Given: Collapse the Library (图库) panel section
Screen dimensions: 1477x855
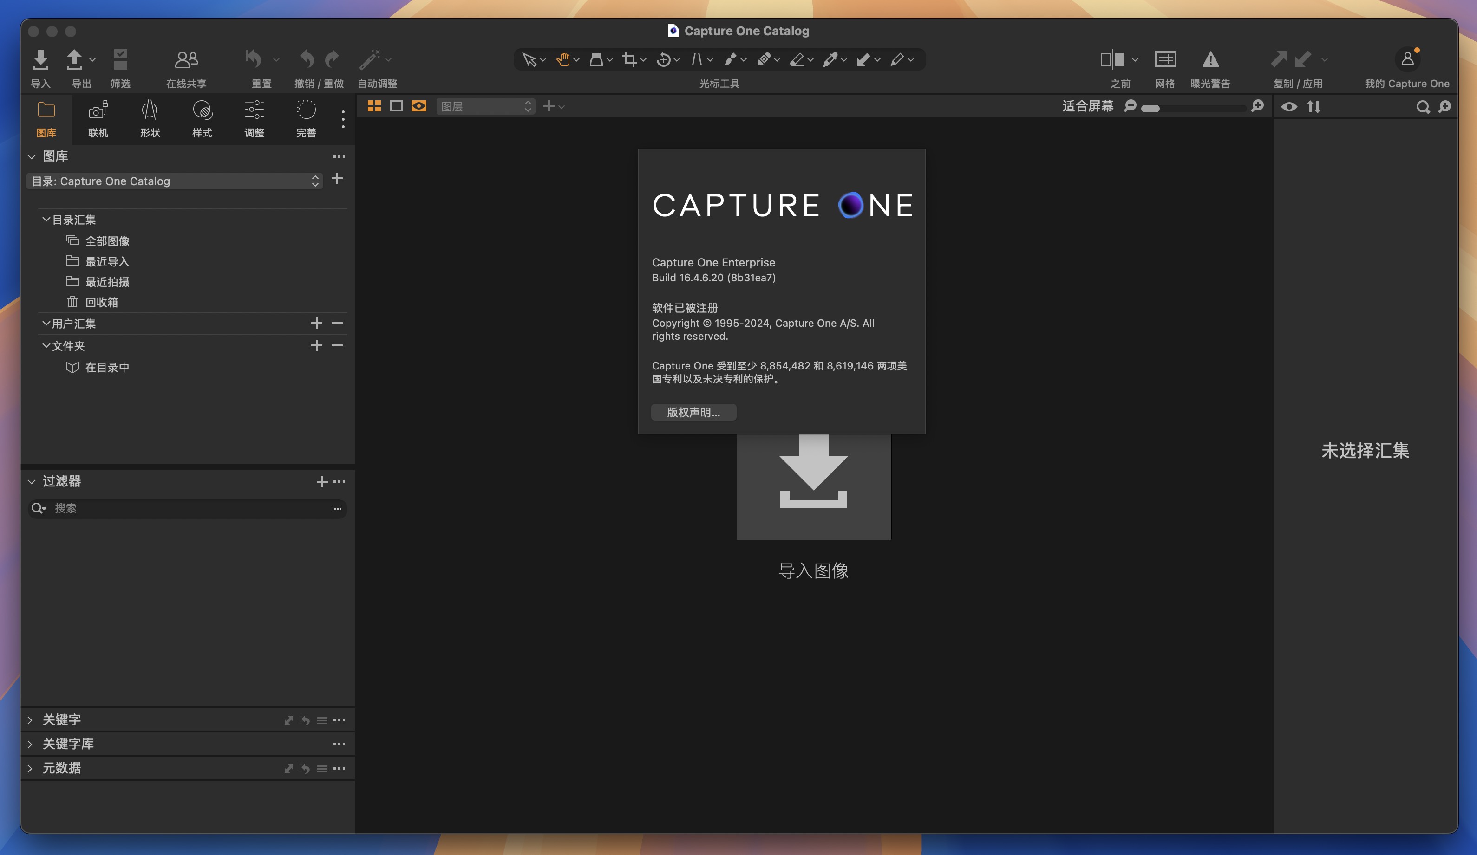Looking at the screenshot, I should [x=32, y=156].
